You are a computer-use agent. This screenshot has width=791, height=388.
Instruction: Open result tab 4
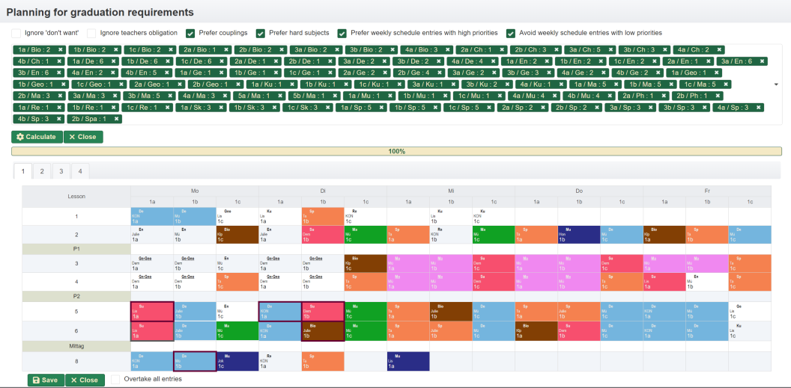pyautogui.click(x=79, y=171)
